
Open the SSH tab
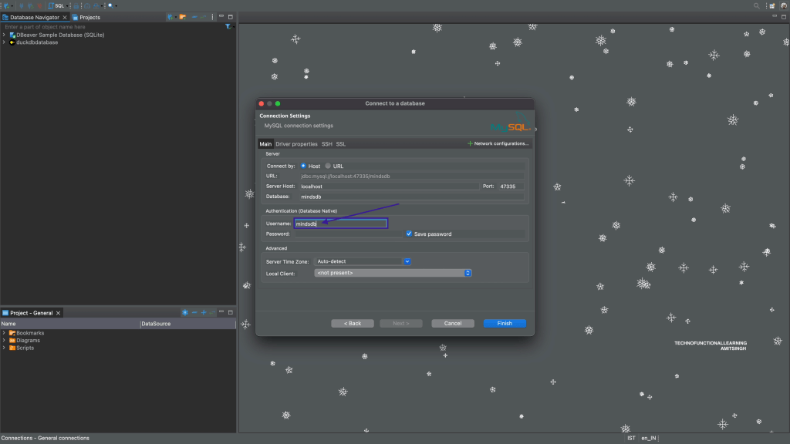coord(326,144)
